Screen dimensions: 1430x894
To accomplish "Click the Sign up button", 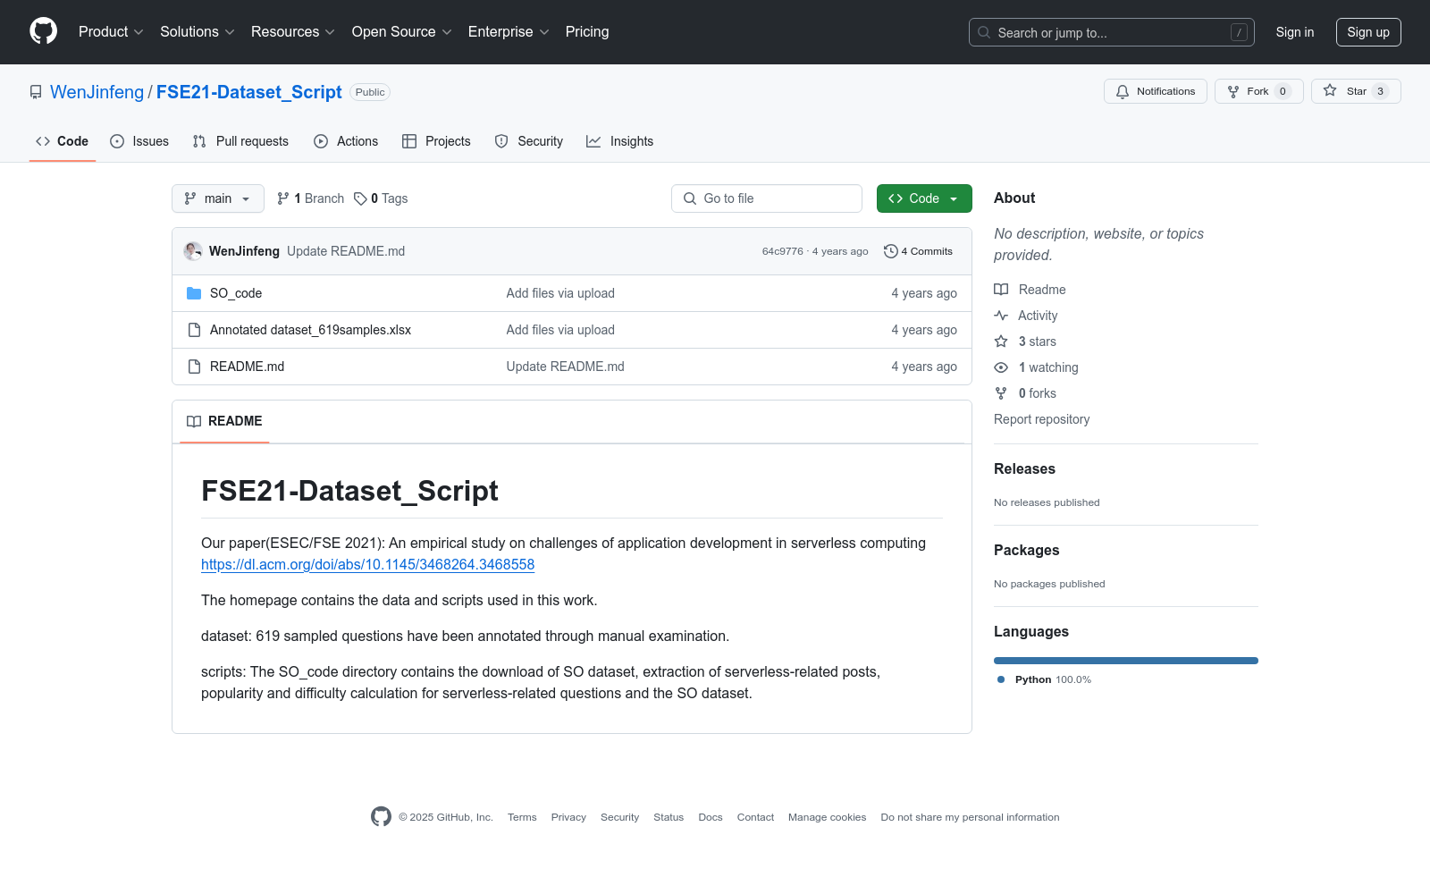I will coord(1368,32).
